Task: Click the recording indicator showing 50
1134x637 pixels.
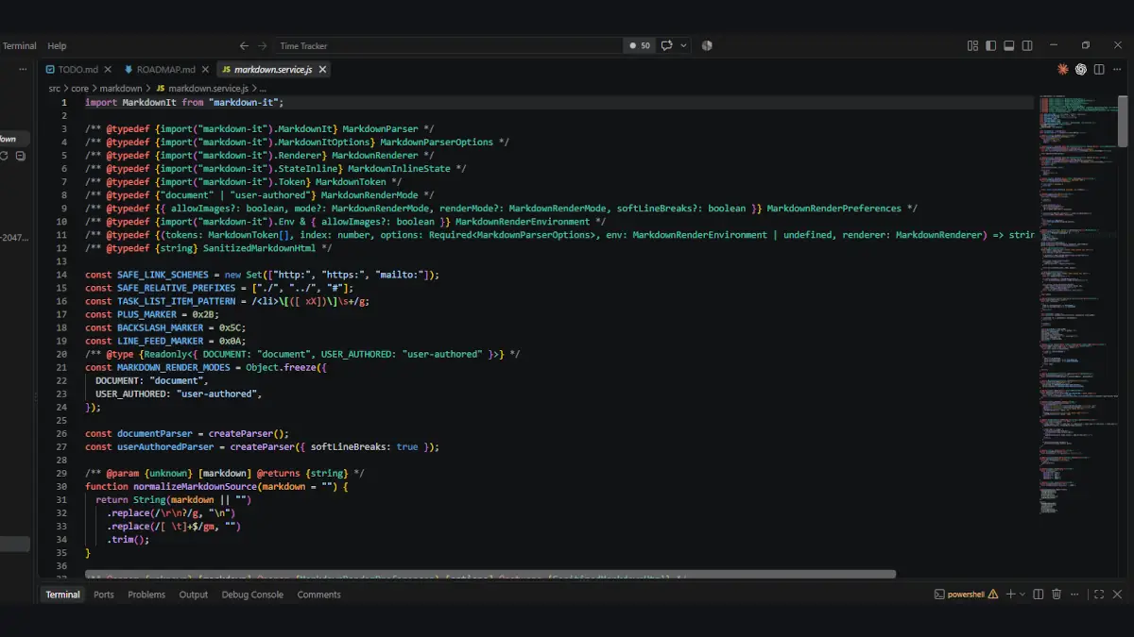Action: click(639, 45)
